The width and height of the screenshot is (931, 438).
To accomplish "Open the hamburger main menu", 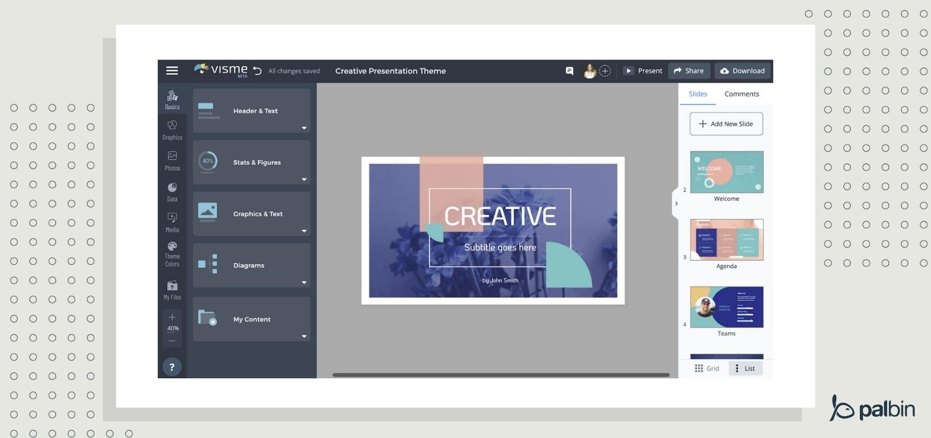I will point(172,71).
